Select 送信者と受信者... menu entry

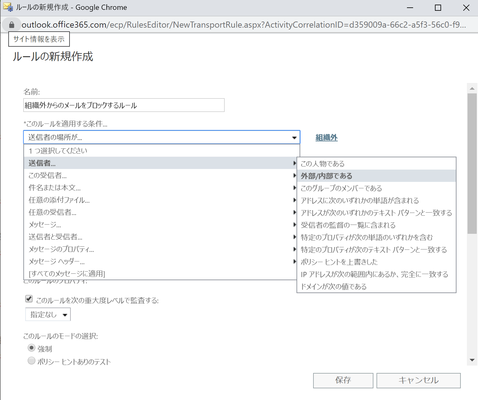(160, 237)
